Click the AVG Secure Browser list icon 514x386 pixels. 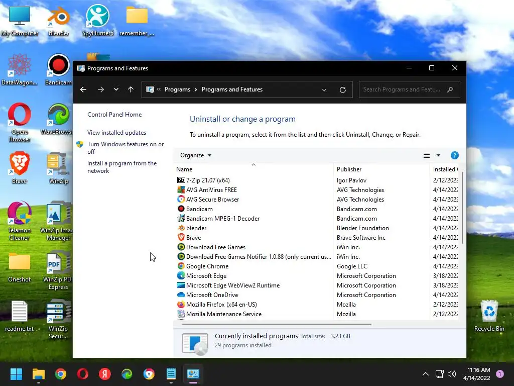[181, 199]
